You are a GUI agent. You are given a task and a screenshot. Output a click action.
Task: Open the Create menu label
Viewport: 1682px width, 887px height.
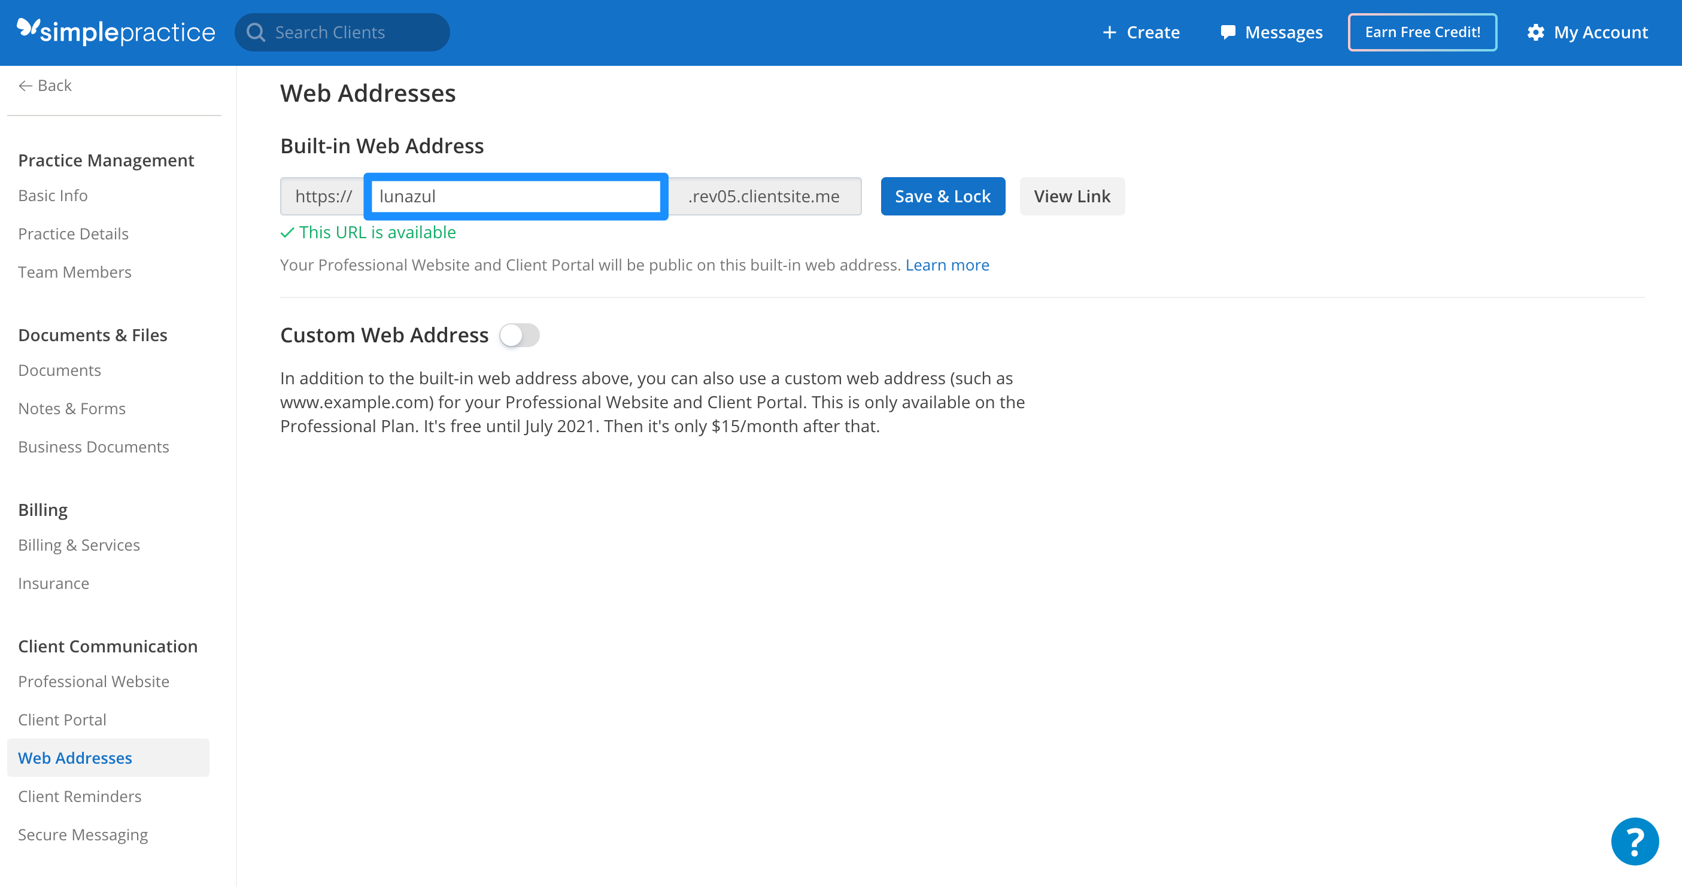click(1153, 32)
